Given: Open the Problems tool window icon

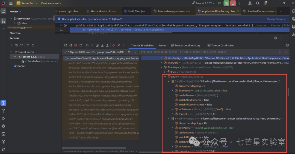Looking at the screenshot, I should coord(3,142).
